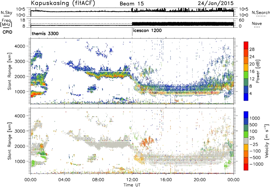Click the "60" Nave axis label
The image size is (270, 187).
(241, 20)
